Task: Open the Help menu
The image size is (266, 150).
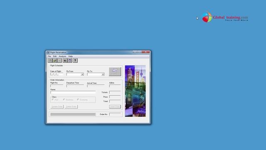Action: coord(71,56)
